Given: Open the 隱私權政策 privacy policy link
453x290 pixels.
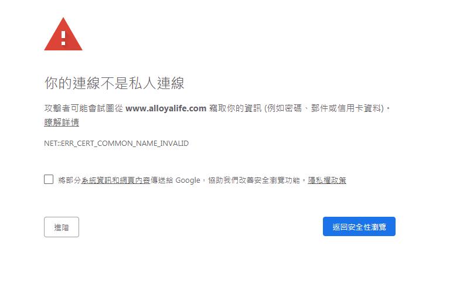Looking at the screenshot, I should pyautogui.click(x=327, y=180).
